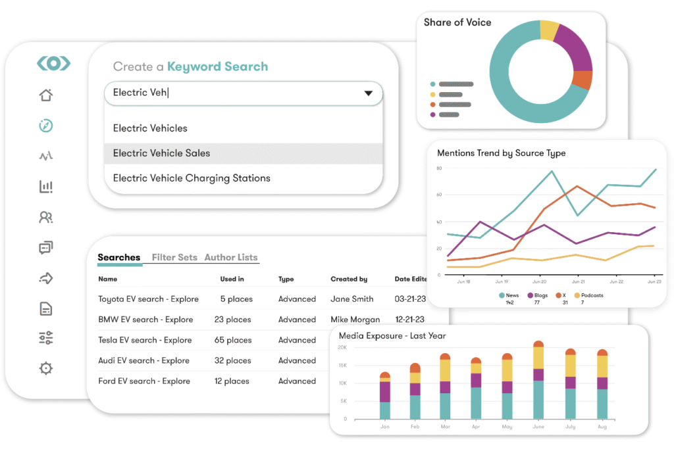Toggle X series in trend legend
Viewport: 674px width, 455px height.
click(561, 295)
